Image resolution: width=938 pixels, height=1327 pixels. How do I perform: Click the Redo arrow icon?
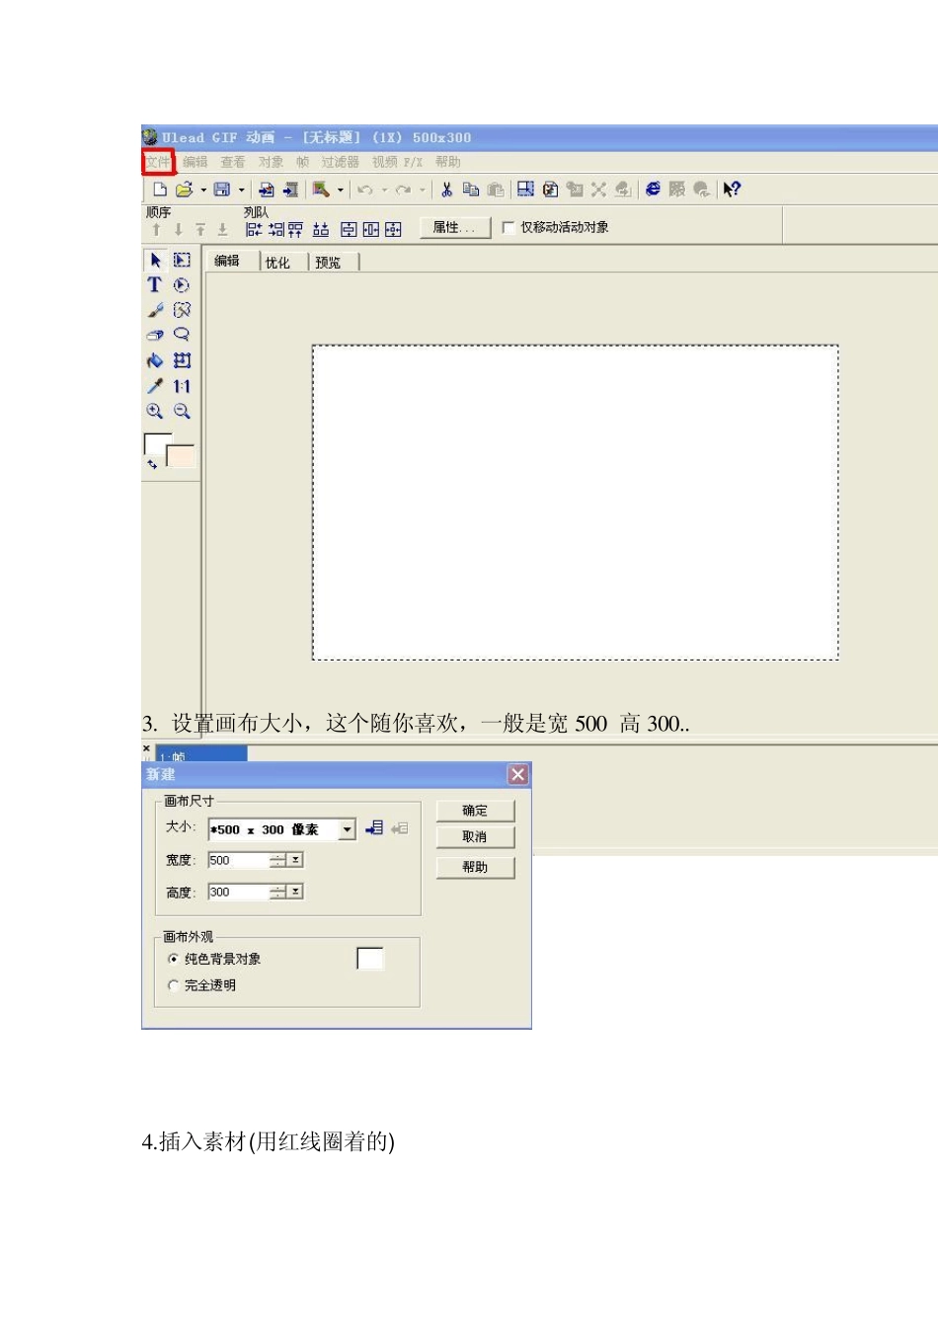[403, 190]
